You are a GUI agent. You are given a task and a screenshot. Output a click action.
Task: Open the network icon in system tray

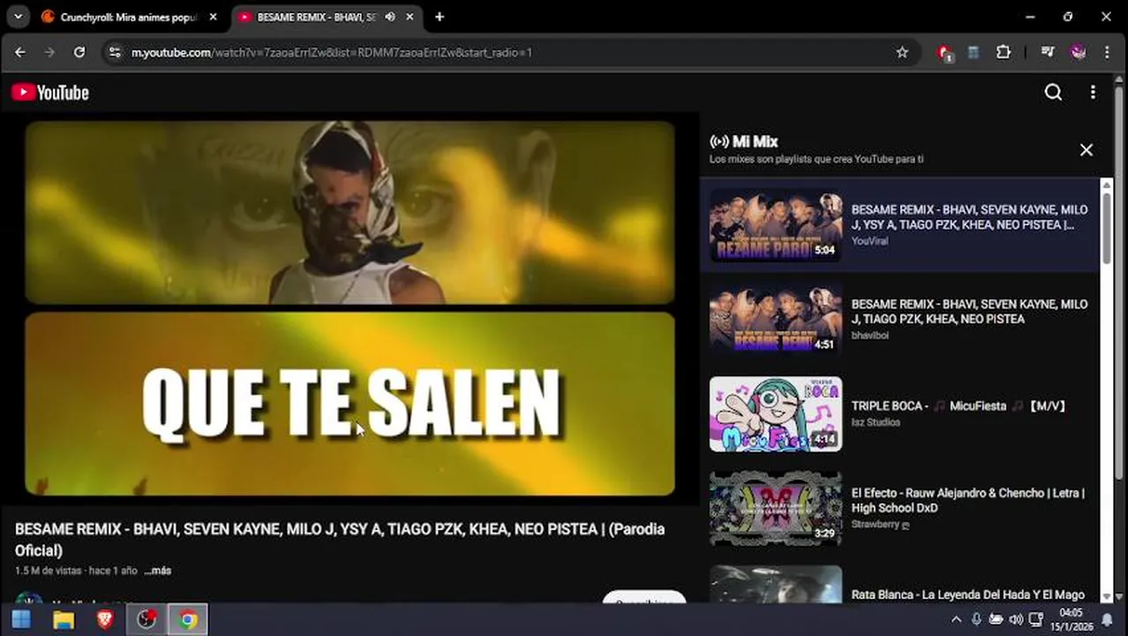pyautogui.click(x=1036, y=619)
